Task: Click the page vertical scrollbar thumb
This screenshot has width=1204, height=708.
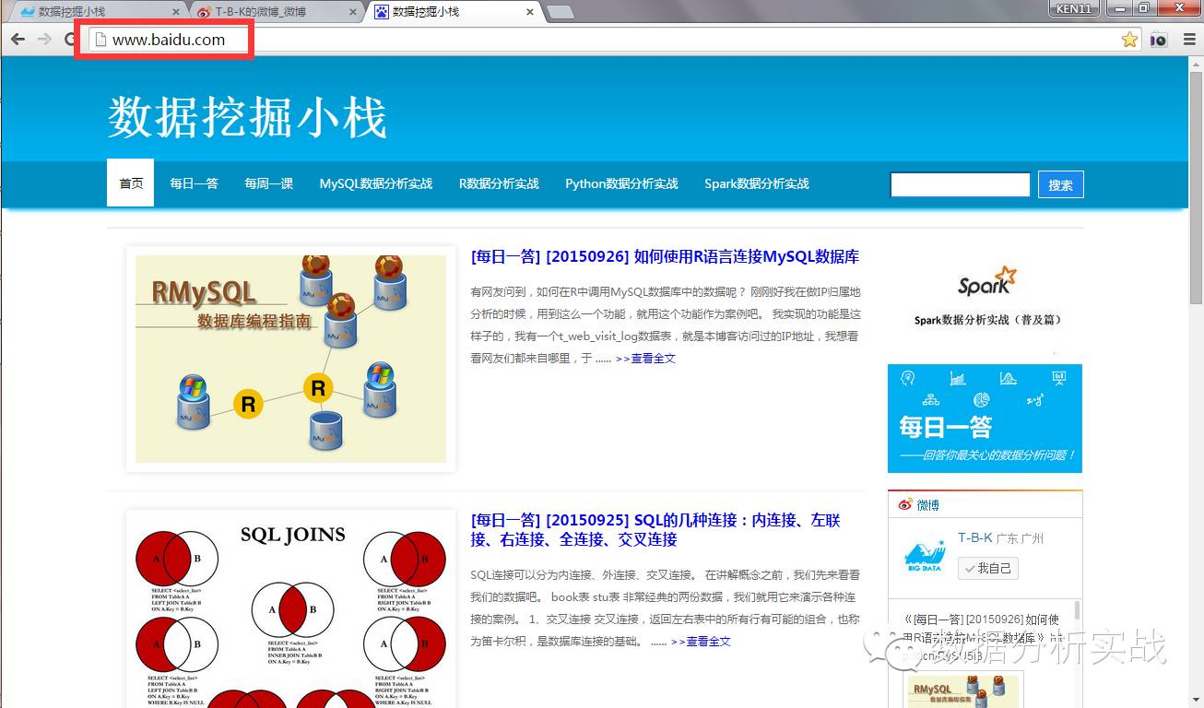Action: coord(1196,187)
